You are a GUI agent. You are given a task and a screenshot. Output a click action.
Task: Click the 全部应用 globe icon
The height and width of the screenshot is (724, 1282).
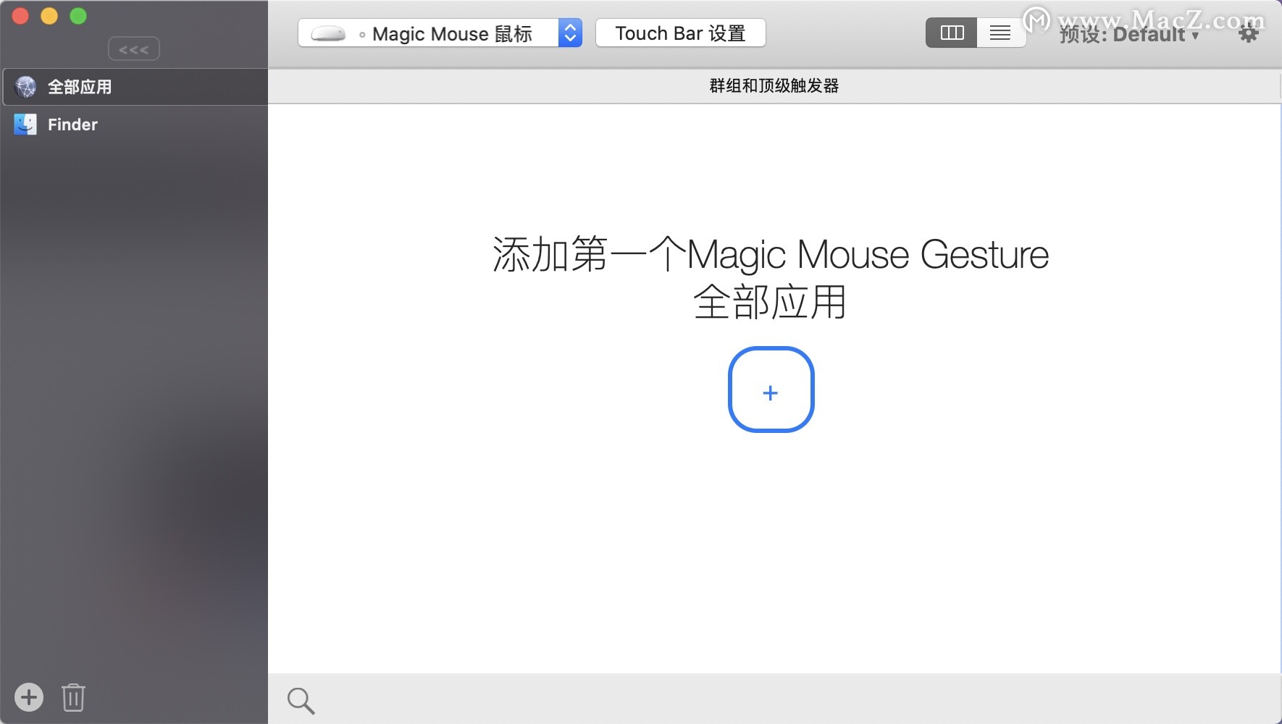[25, 87]
